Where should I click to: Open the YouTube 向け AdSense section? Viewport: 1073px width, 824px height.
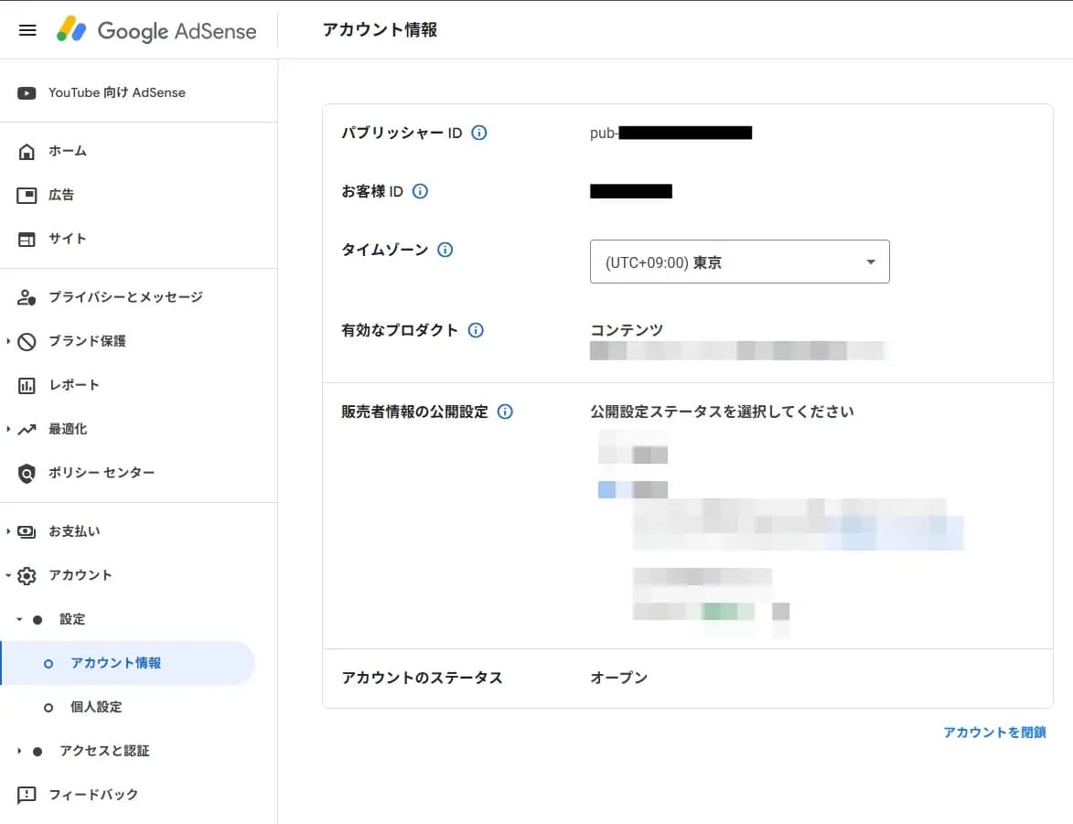click(117, 91)
